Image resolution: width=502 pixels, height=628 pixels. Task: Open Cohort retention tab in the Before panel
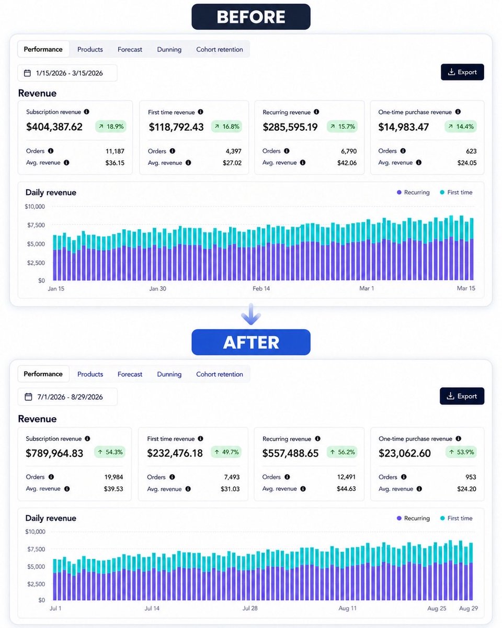(x=220, y=49)
